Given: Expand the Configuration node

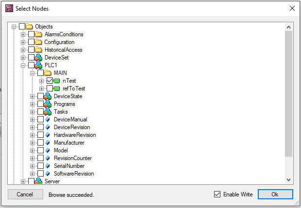Looking at the screenshot, I should (x=23, y=42).
